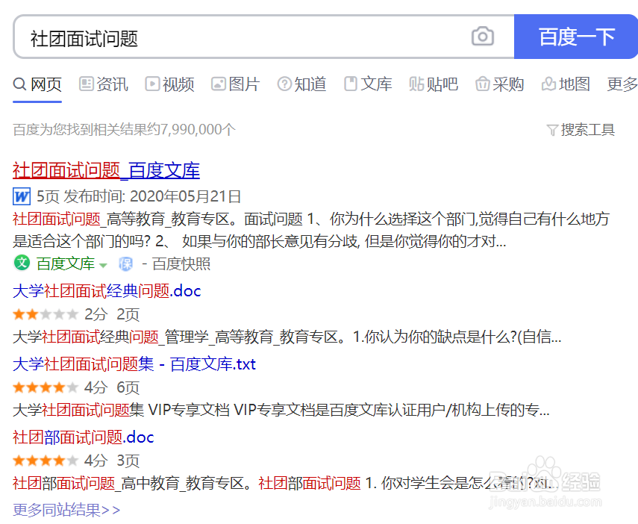Open the 知道 tab
Image resolution: width=638 pixels, height=524 pixels.
pos(301,84)
